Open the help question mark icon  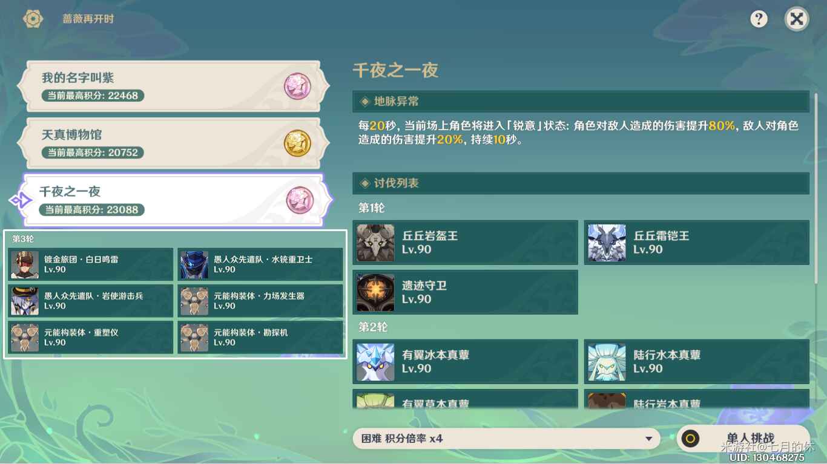click(x=759, y=19)
